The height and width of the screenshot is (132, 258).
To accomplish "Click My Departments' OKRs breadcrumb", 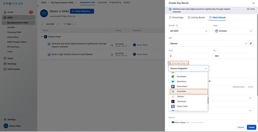I will click(62, 3).
